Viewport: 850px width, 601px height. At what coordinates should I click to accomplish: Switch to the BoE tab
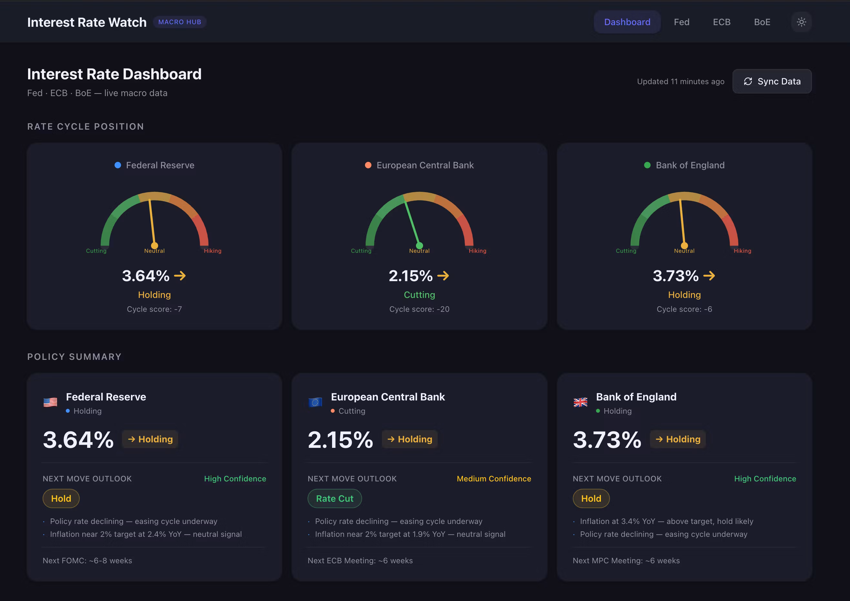(x=762, y=22)
